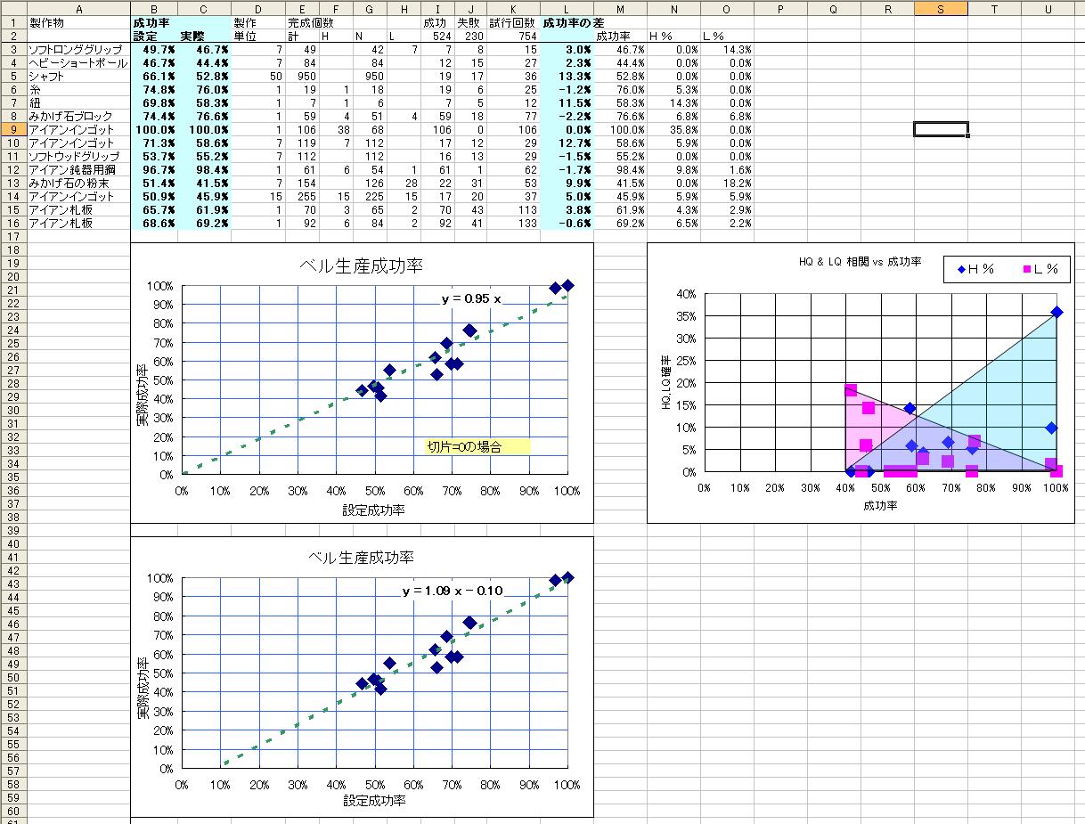1085x824 pixels.
Task: Select the 成功率の差 header cell
Action: point(567,22)
